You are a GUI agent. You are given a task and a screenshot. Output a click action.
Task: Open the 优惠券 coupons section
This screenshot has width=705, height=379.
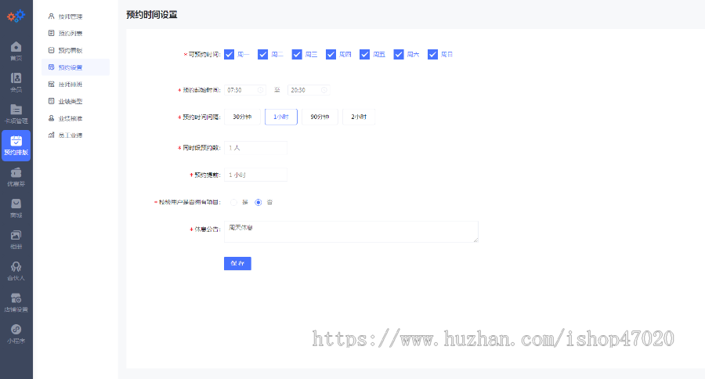point(16,177)
